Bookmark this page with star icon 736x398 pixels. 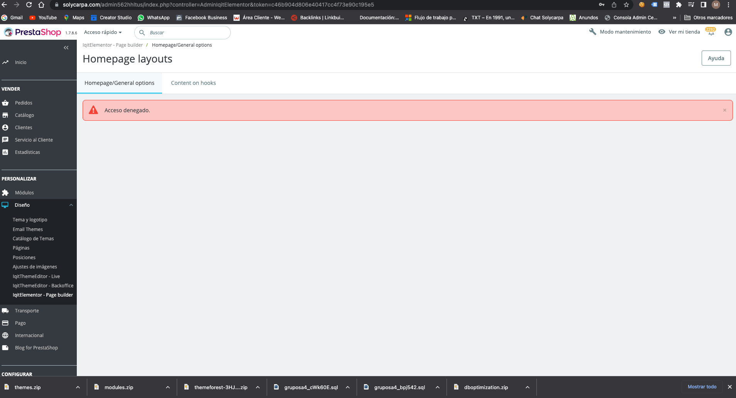[626, 5]
